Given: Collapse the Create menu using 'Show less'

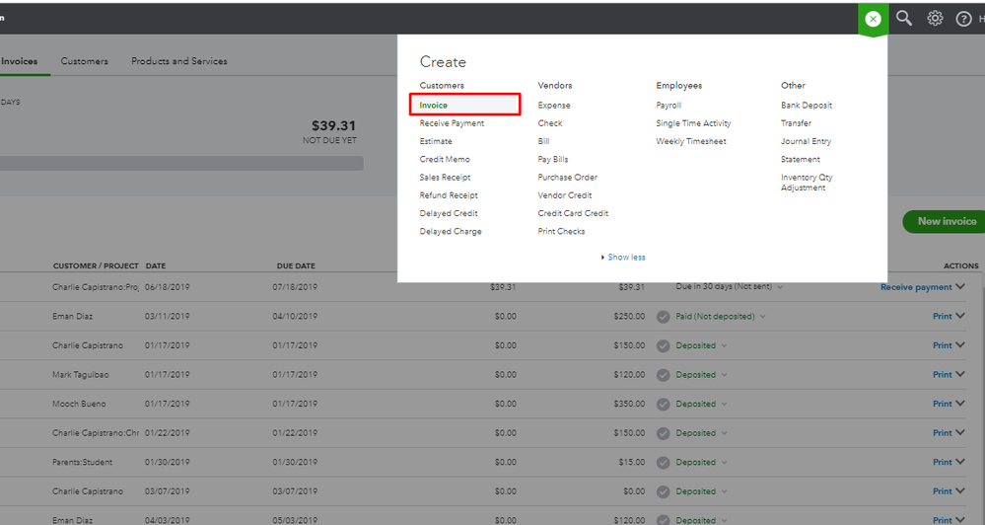Looking at the screenshot, I should [623, 258].
